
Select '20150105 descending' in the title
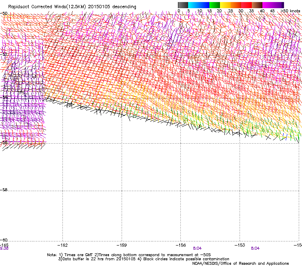pyautogui.click(x=112, y=7)
